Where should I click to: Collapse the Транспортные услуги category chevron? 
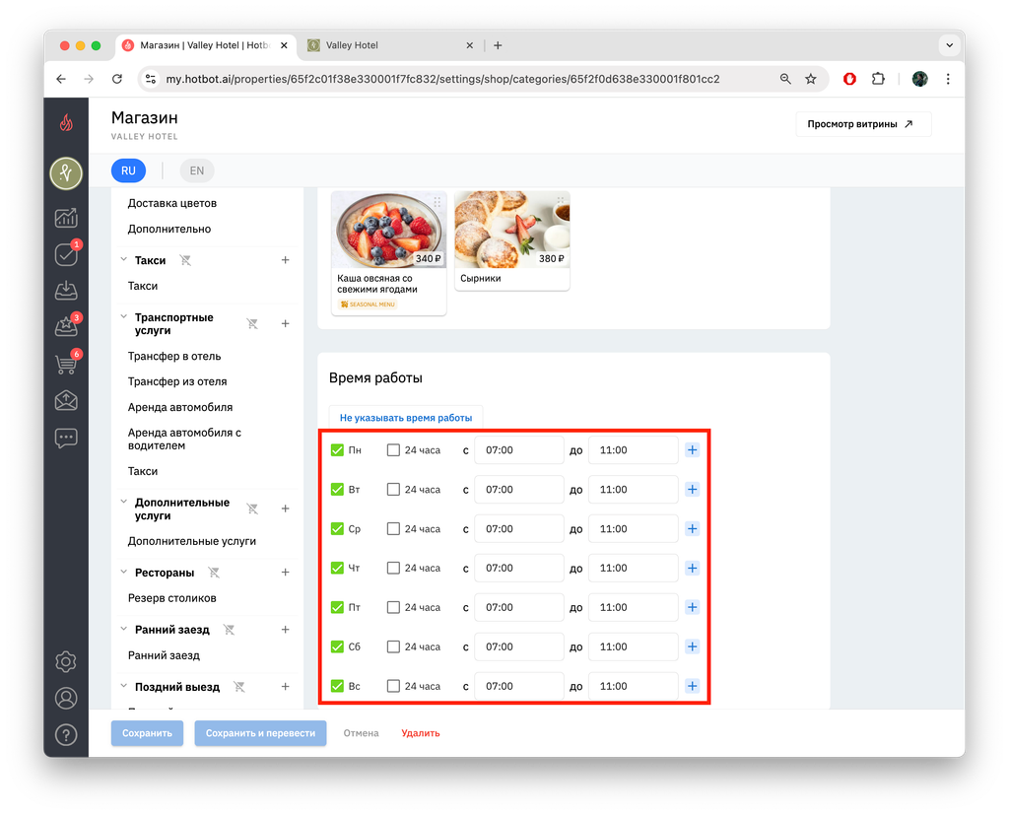[123, 316]
